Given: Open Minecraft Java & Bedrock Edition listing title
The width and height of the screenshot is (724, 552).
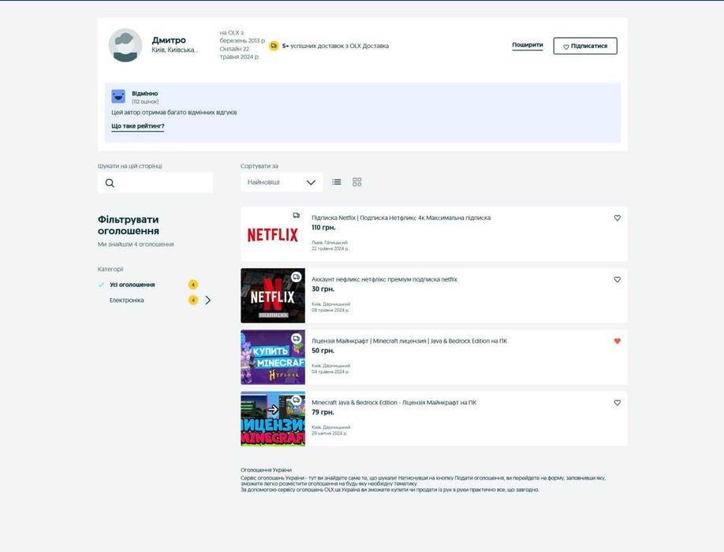Looking at the screenshot, I should tap(394, 402).
